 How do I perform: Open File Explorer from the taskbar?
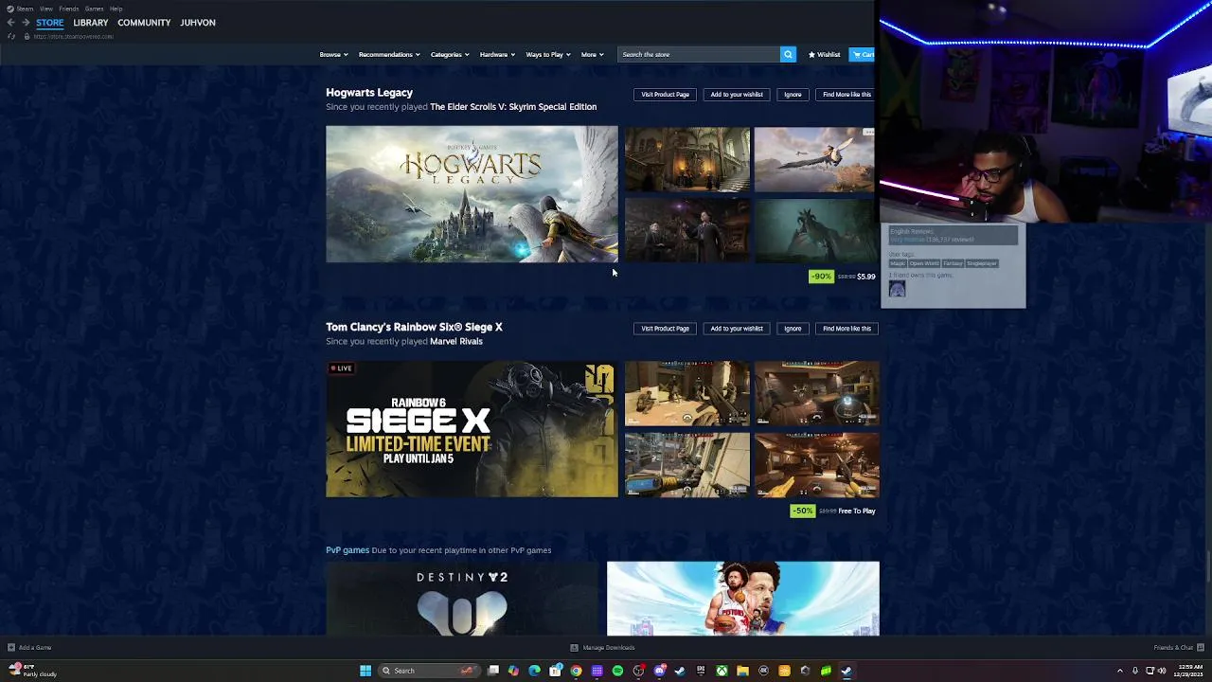click(x=742, y=671)
